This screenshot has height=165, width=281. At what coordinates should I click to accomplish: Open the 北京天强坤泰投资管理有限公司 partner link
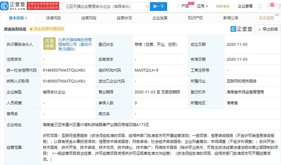75,44
